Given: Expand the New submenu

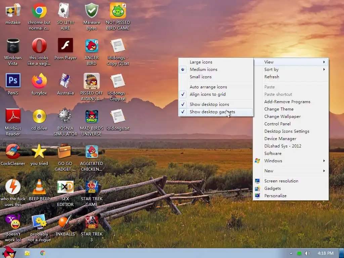Looking at the screenshot, I should [x=291, y=171].
